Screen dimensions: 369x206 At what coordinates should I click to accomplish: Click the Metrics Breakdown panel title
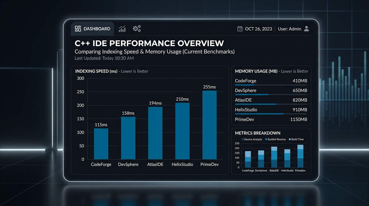pyautogui.click(x=258, y=133)
